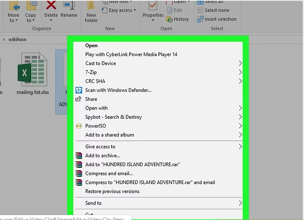Click the wikihow breadcrumb in address bar
Screen dimensions: 304x220
coord(17,40)
